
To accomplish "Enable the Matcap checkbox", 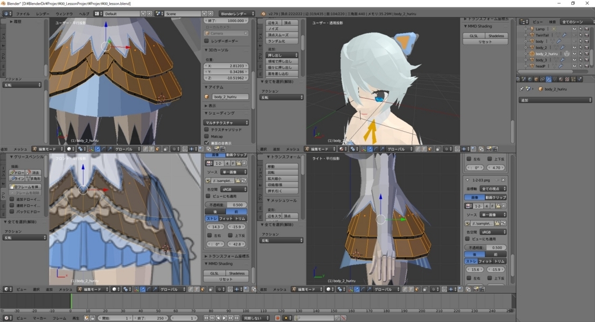I will click(x=207, y=136).
